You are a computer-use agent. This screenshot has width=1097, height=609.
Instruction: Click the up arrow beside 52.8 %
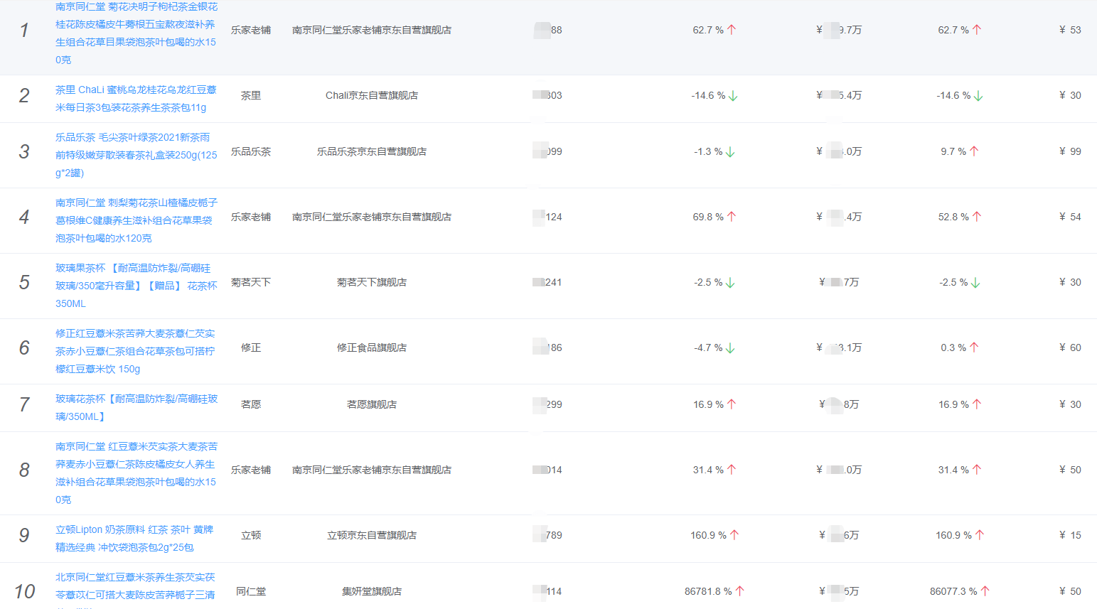tap(977, 217)
